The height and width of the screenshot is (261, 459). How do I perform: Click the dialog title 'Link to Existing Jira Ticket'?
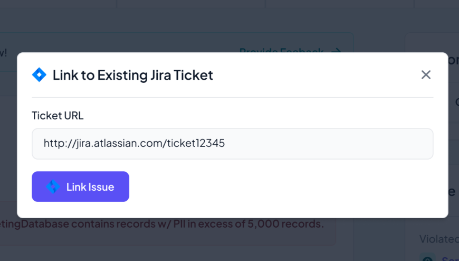click(132, 75)
